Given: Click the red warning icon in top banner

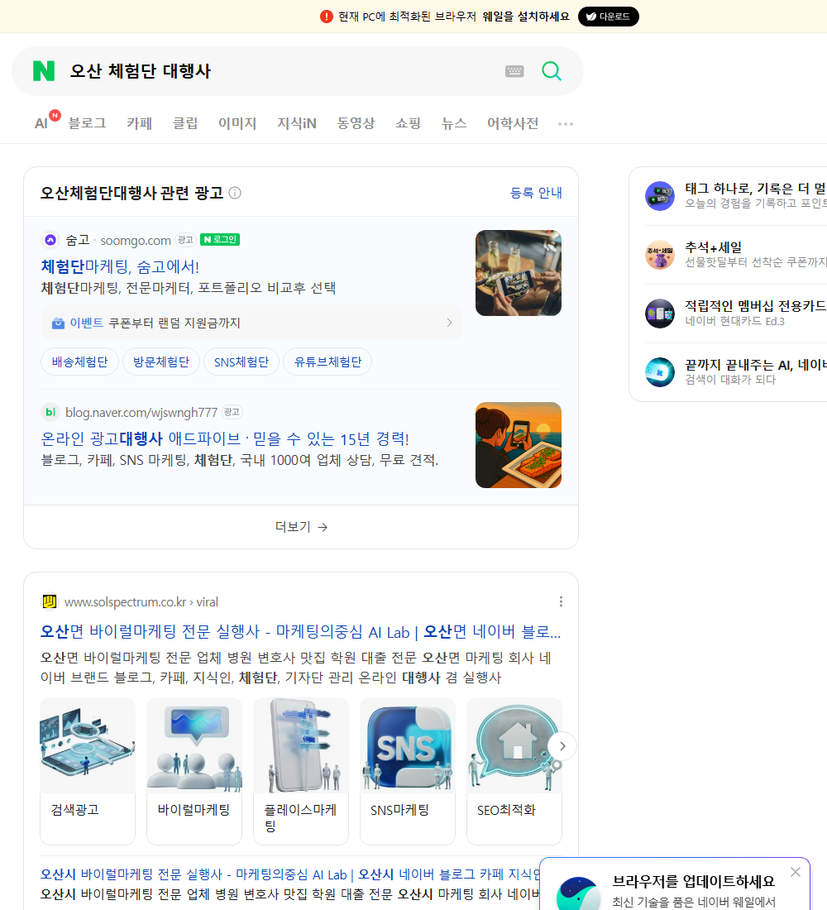Looking at the screenshot, I should (x=326, y=17).
